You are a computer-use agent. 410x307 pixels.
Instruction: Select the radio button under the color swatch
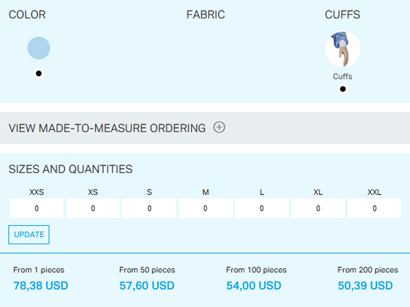tap(39, 73)
